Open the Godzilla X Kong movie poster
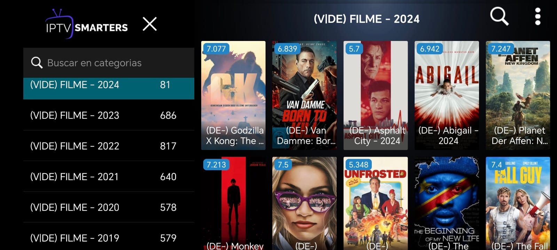 pyautogui.click(x=233, y=95)
